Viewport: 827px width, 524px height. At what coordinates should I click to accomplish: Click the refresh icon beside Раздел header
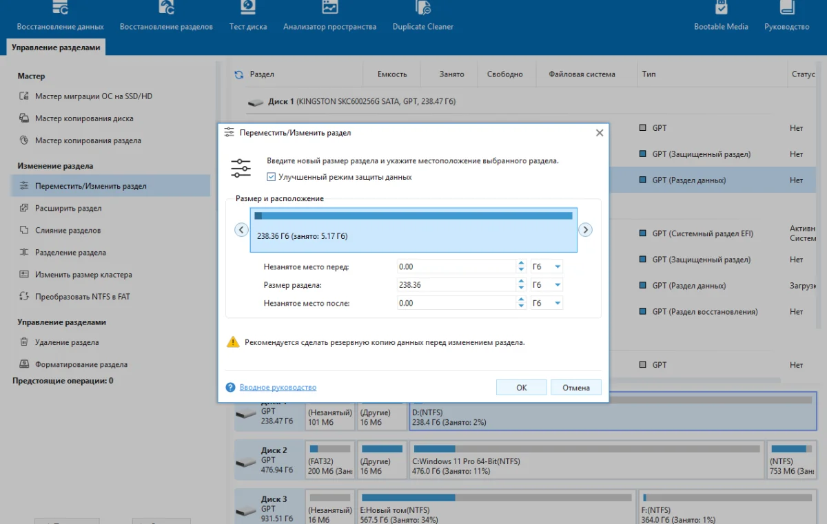tap(239, 74)
